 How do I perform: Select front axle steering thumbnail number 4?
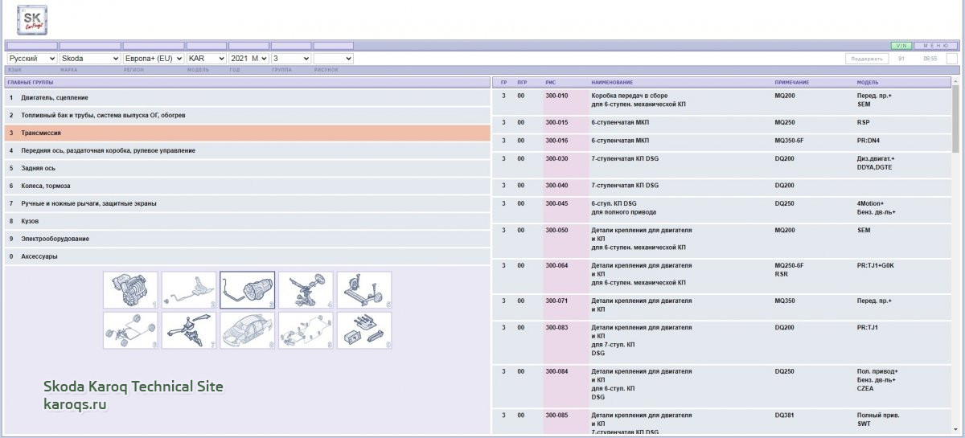point(306,289)
